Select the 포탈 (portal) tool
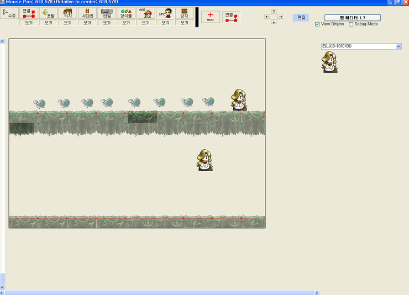The image size is (409, 295). coord(48,13)
